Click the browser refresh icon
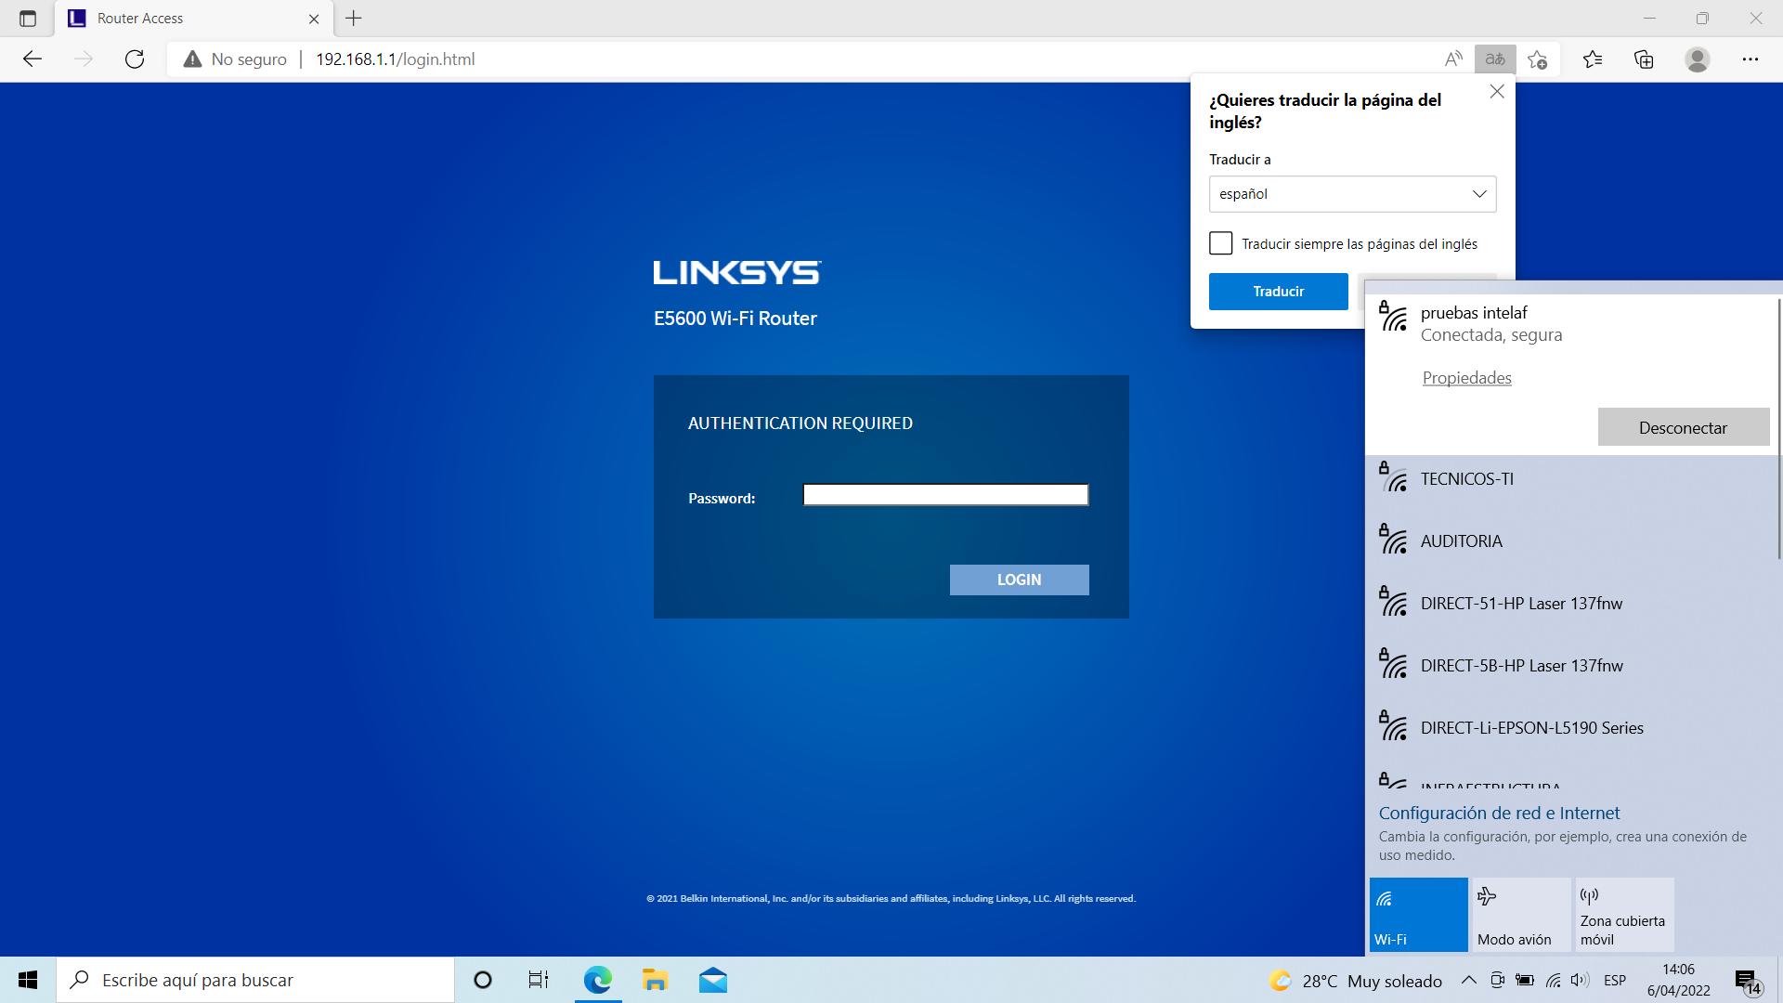 point(135,59)
